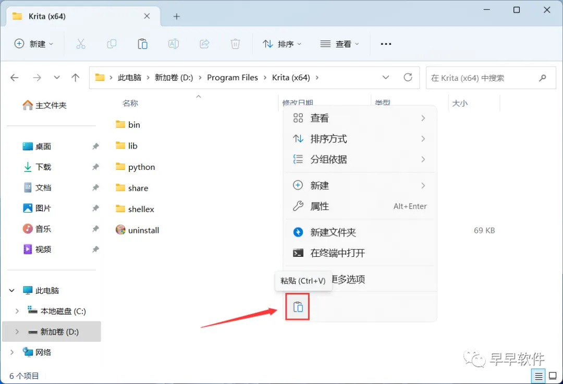Switch to details view icon in status bar
Image resolution: width=563 pixels, height=384 pixels.
(538, 376)
